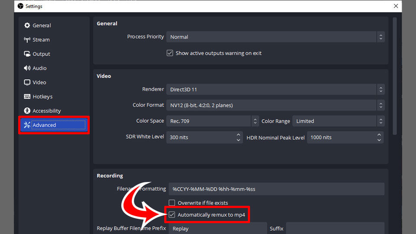
Task: Click the Audio speaker icon
Action: coord(27,68)
